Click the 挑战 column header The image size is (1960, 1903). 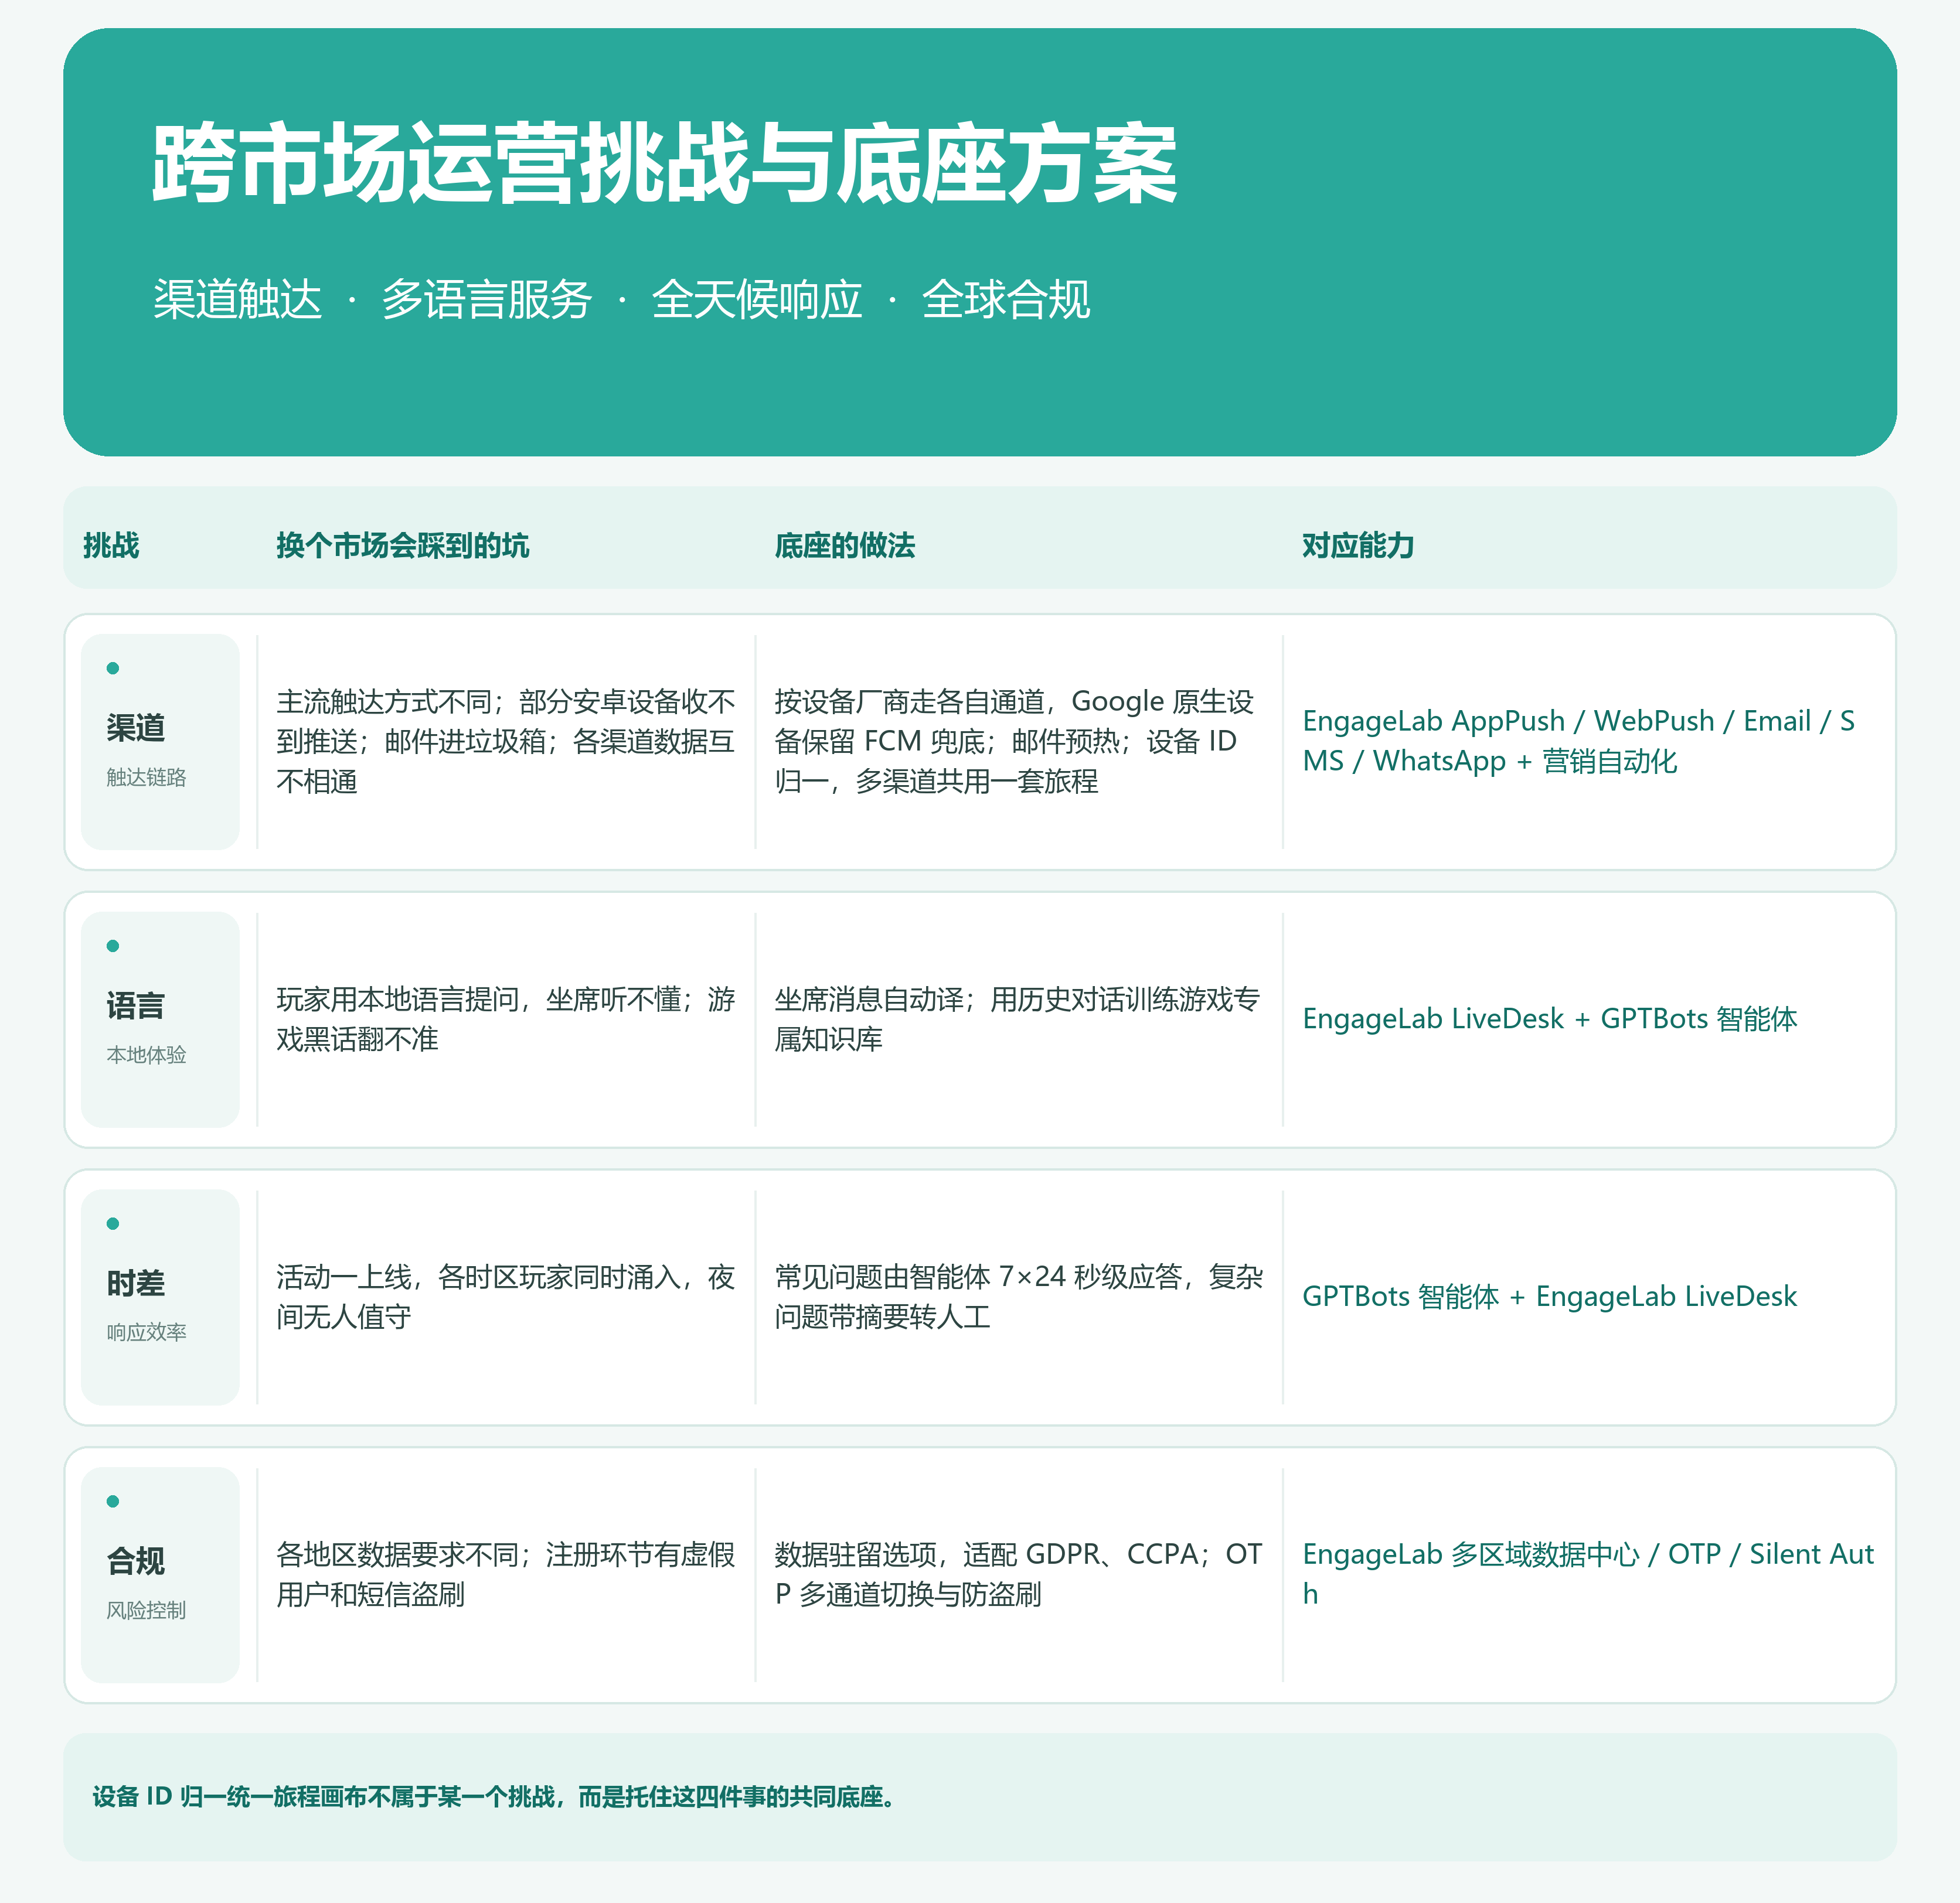click(x=111, y=545)
